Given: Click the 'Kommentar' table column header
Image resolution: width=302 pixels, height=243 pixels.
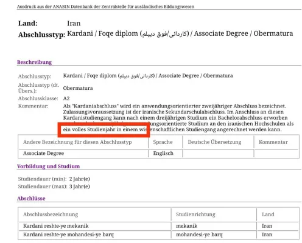Looking at the screenshot, I should point(273,142).
